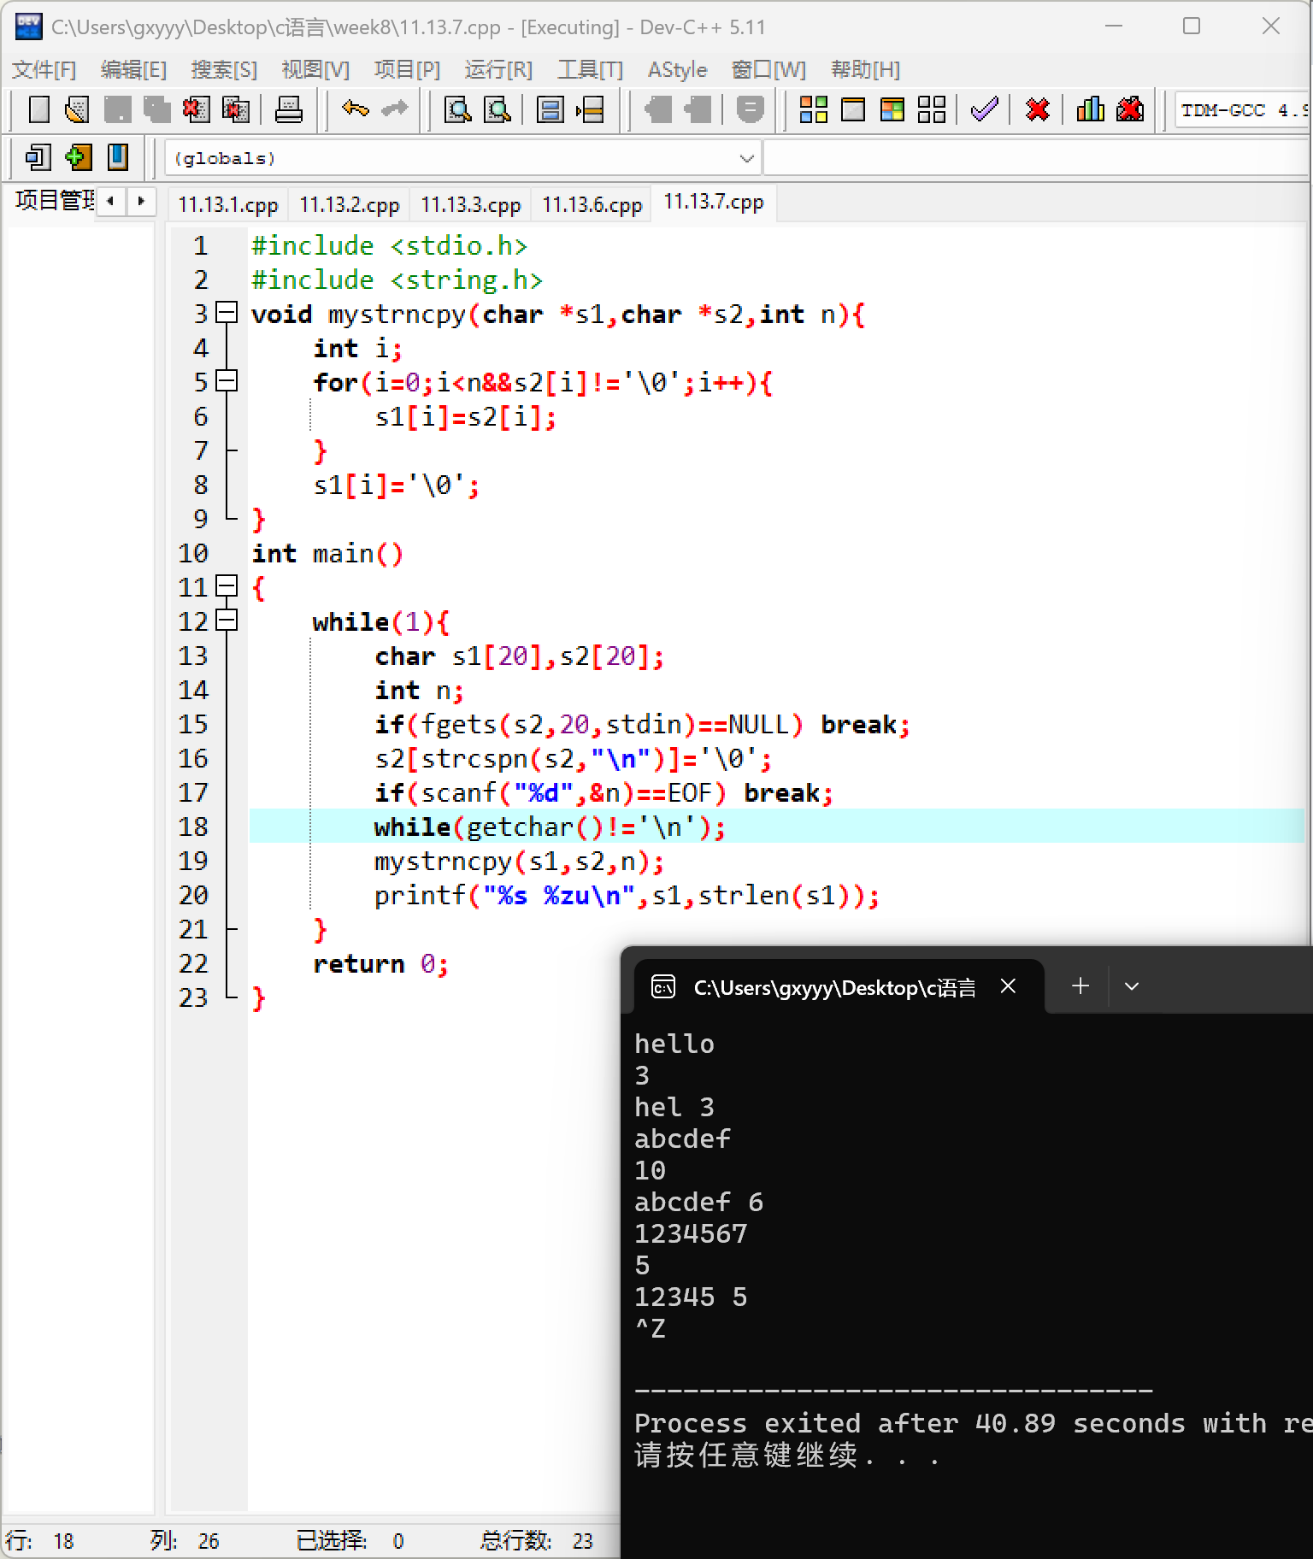Image resolution: width=1313 pixels, height=1559 pixels.
Task: Collapse the main body fold at line 11
Action: click(x=227, y=586)
